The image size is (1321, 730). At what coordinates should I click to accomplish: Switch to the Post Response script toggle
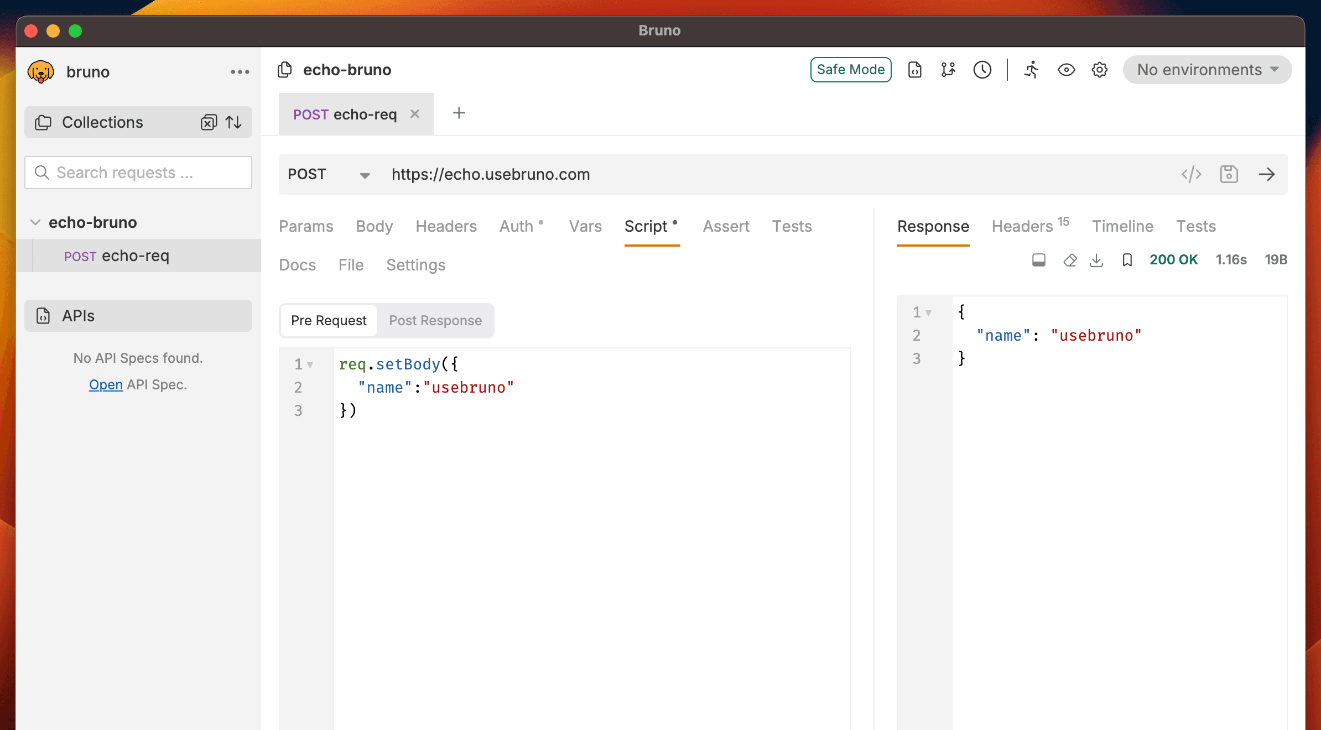(x=435, y=321)
